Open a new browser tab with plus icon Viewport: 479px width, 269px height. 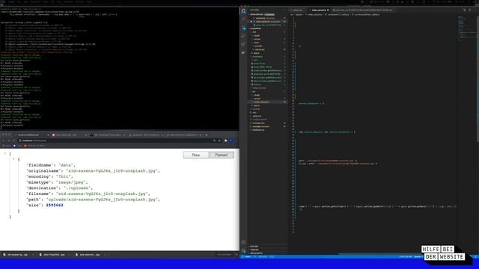pyautogui.click(x=207, y=134)
